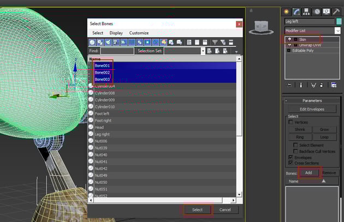This screenshot has width=344, height=222.
Task: Open the Modify panel tab
Action: [296, 11]
